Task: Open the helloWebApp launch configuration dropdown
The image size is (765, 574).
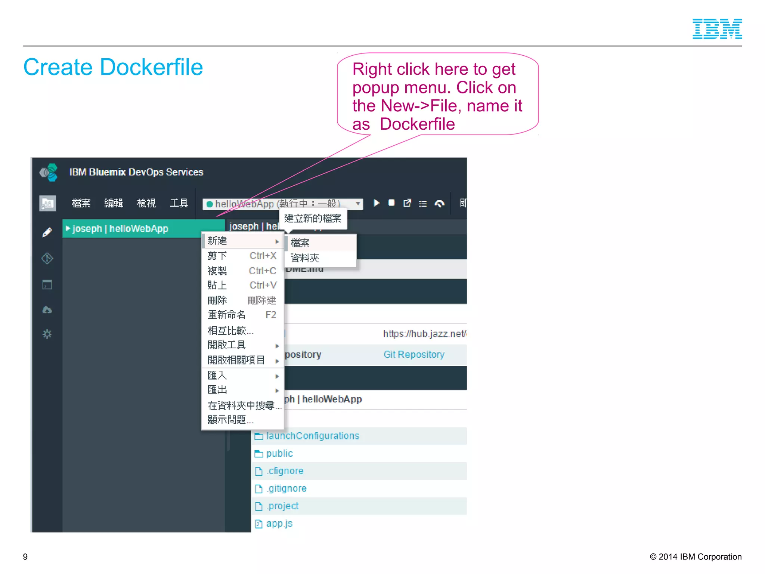Action: click(282, 204)
